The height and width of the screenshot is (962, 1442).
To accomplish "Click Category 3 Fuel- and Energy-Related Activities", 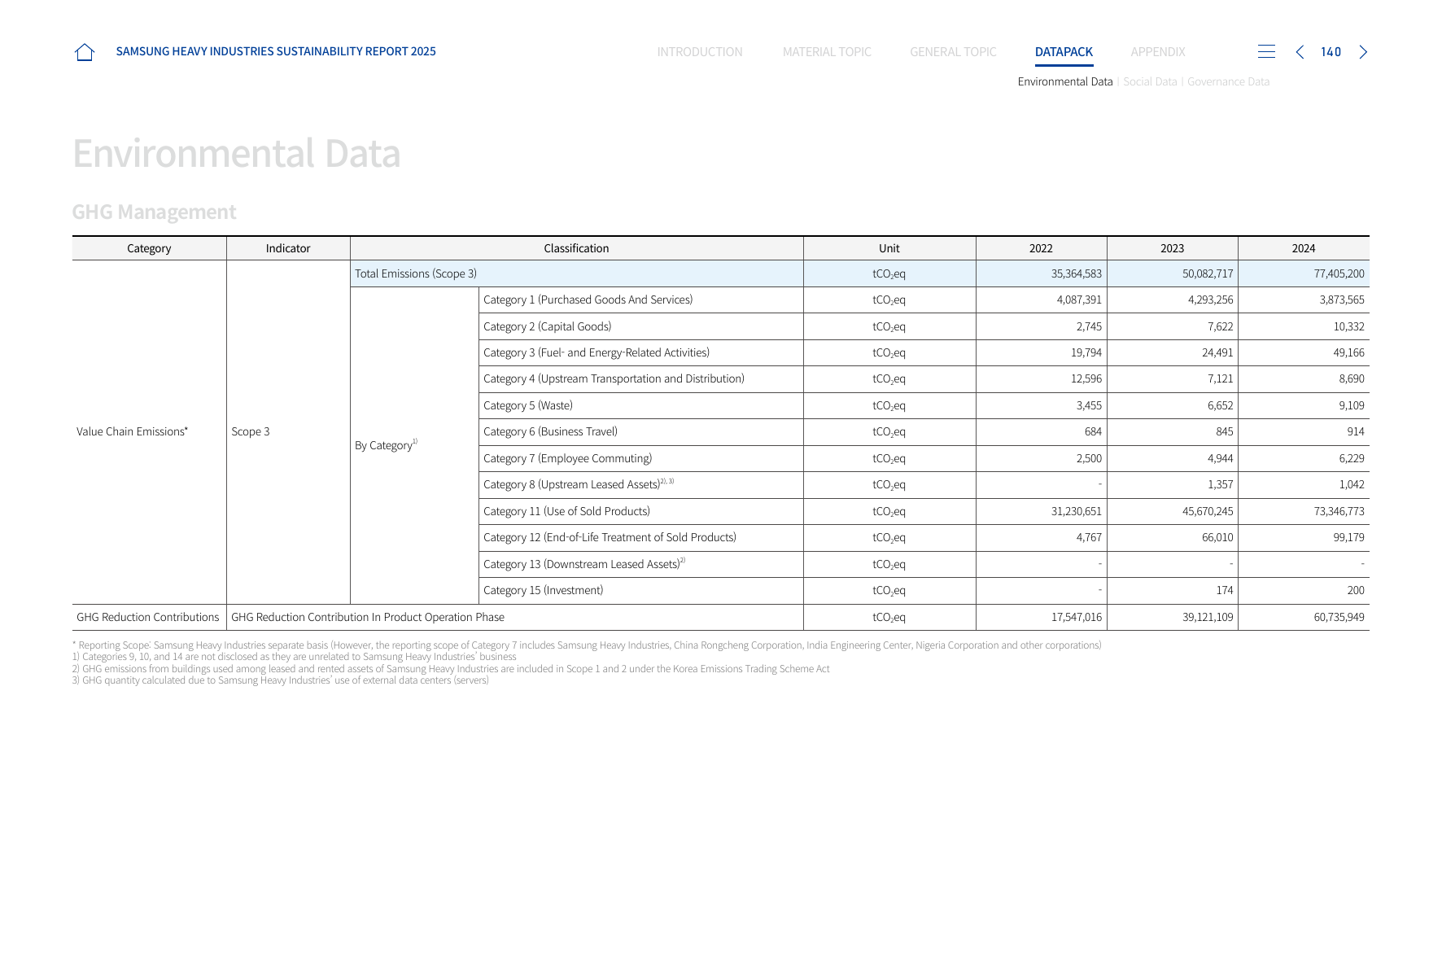I will (596, 352).
